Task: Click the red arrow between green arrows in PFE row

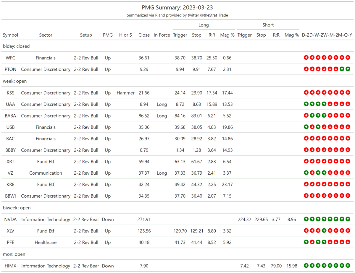Action: (312, 242)
